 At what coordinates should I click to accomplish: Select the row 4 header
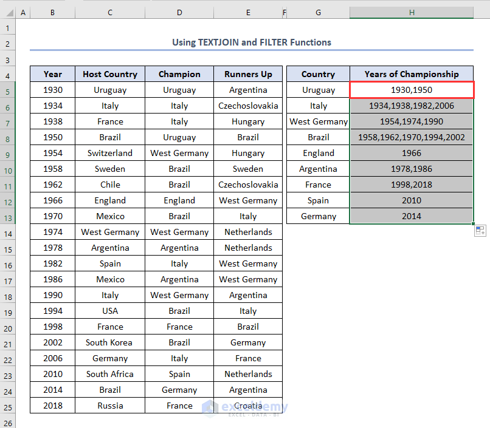(8, 75)
